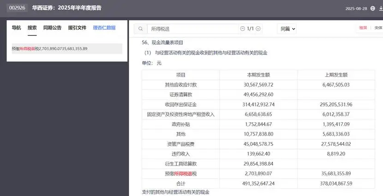Select the 搜索 tab

[32, 28]
